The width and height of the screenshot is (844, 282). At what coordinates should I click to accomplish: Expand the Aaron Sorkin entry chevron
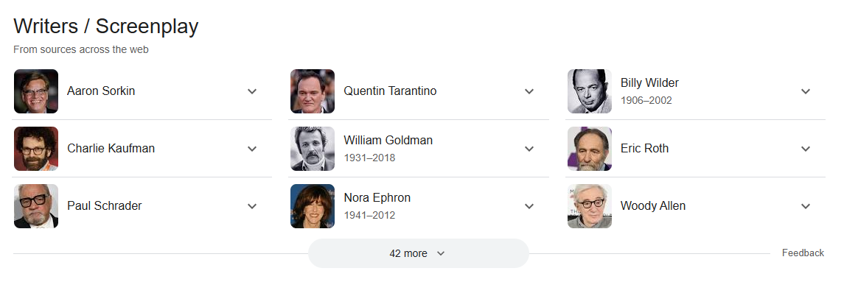[x=252, y=91]
